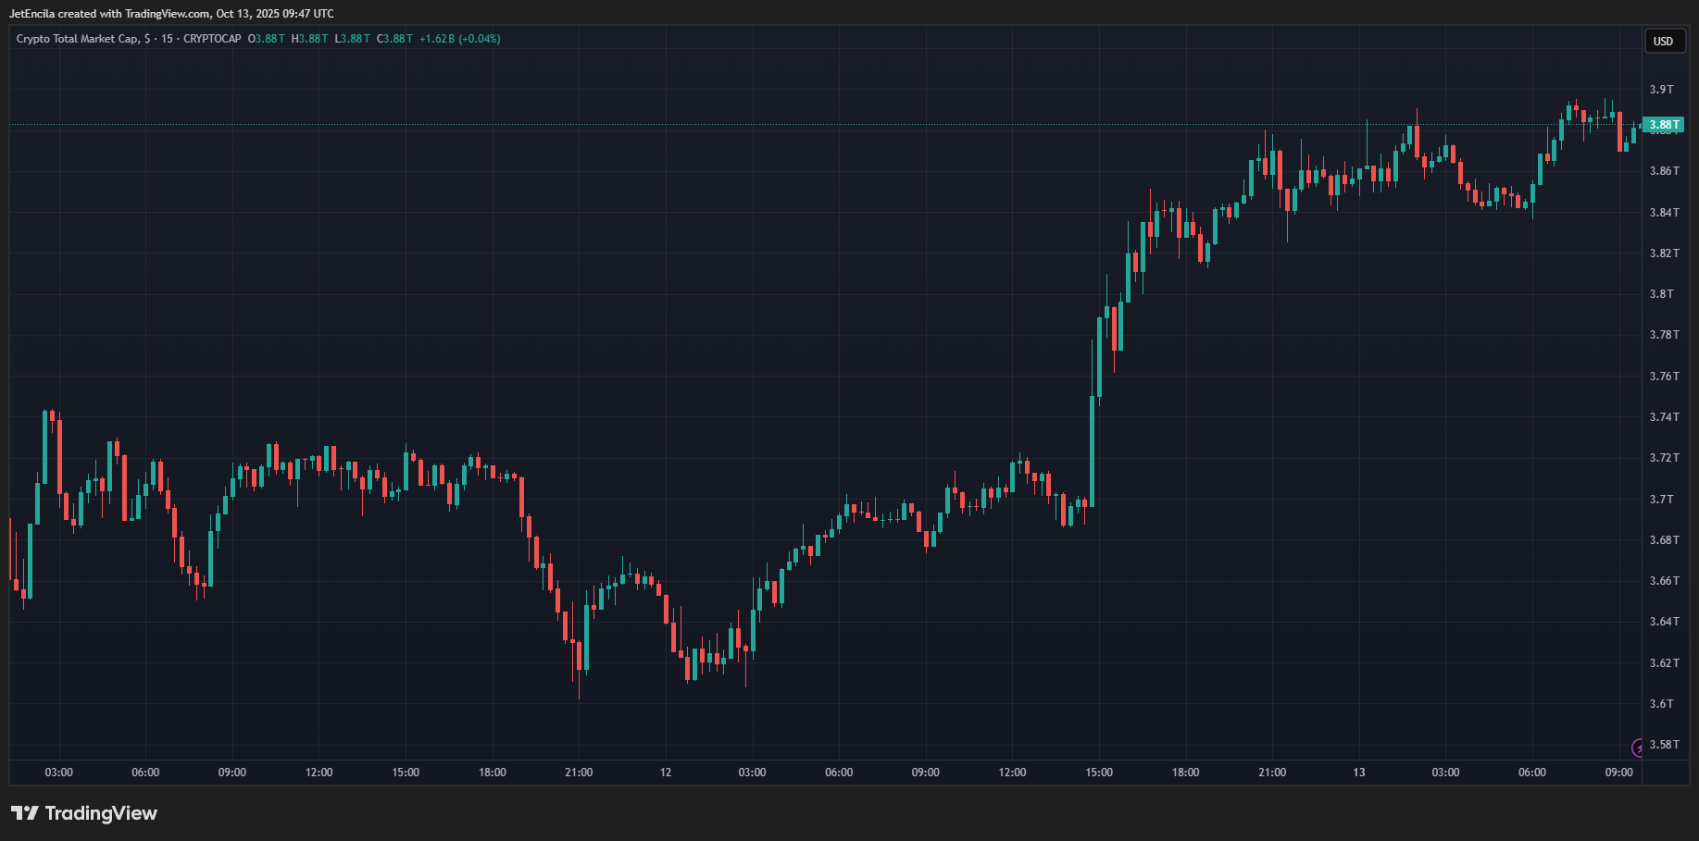Viewport: 1699px width, 841px height.
Task: Click the 3.9T price axis label
Action: click(x=1661, y=90)
